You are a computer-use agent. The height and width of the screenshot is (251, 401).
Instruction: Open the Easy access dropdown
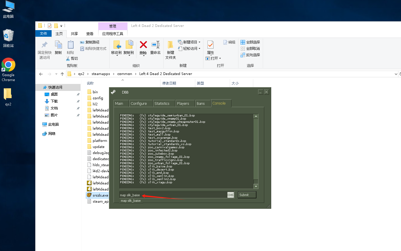(x=189, y=49)
